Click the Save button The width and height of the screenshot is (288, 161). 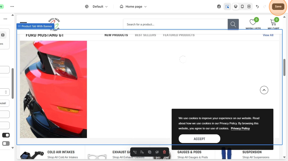click(278, 6)
